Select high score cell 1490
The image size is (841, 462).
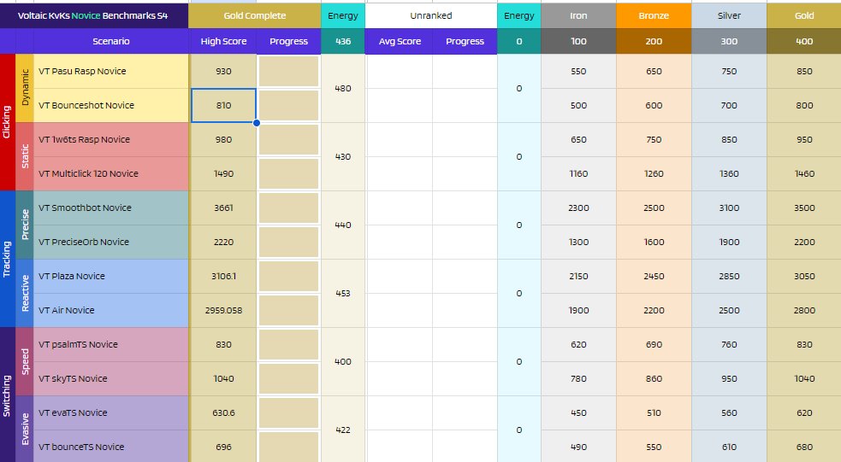point(223,174)
